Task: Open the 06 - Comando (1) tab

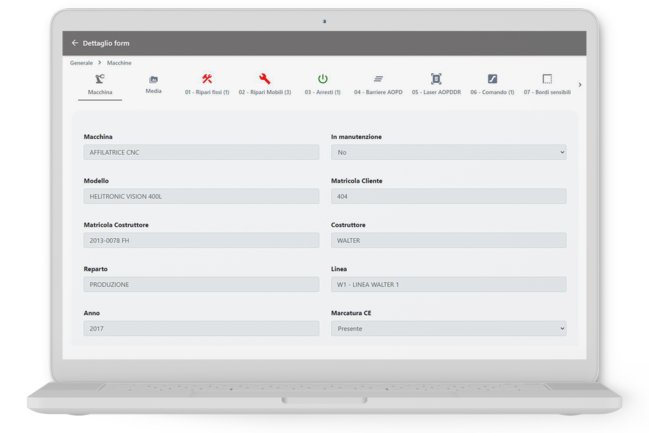Action: click(492, 92)
